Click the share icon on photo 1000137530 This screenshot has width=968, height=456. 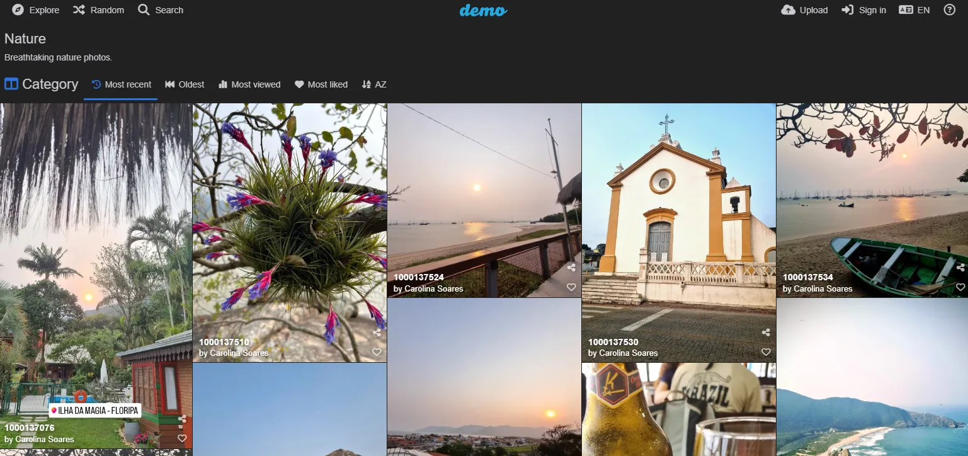(766, 333)
